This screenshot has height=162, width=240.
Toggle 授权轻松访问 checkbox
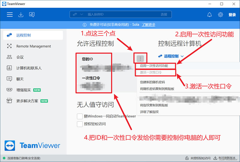[x=80, y=124]
